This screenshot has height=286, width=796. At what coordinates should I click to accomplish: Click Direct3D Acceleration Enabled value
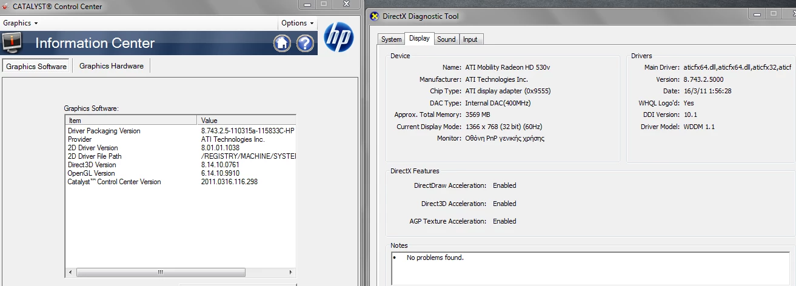[504, 204]
